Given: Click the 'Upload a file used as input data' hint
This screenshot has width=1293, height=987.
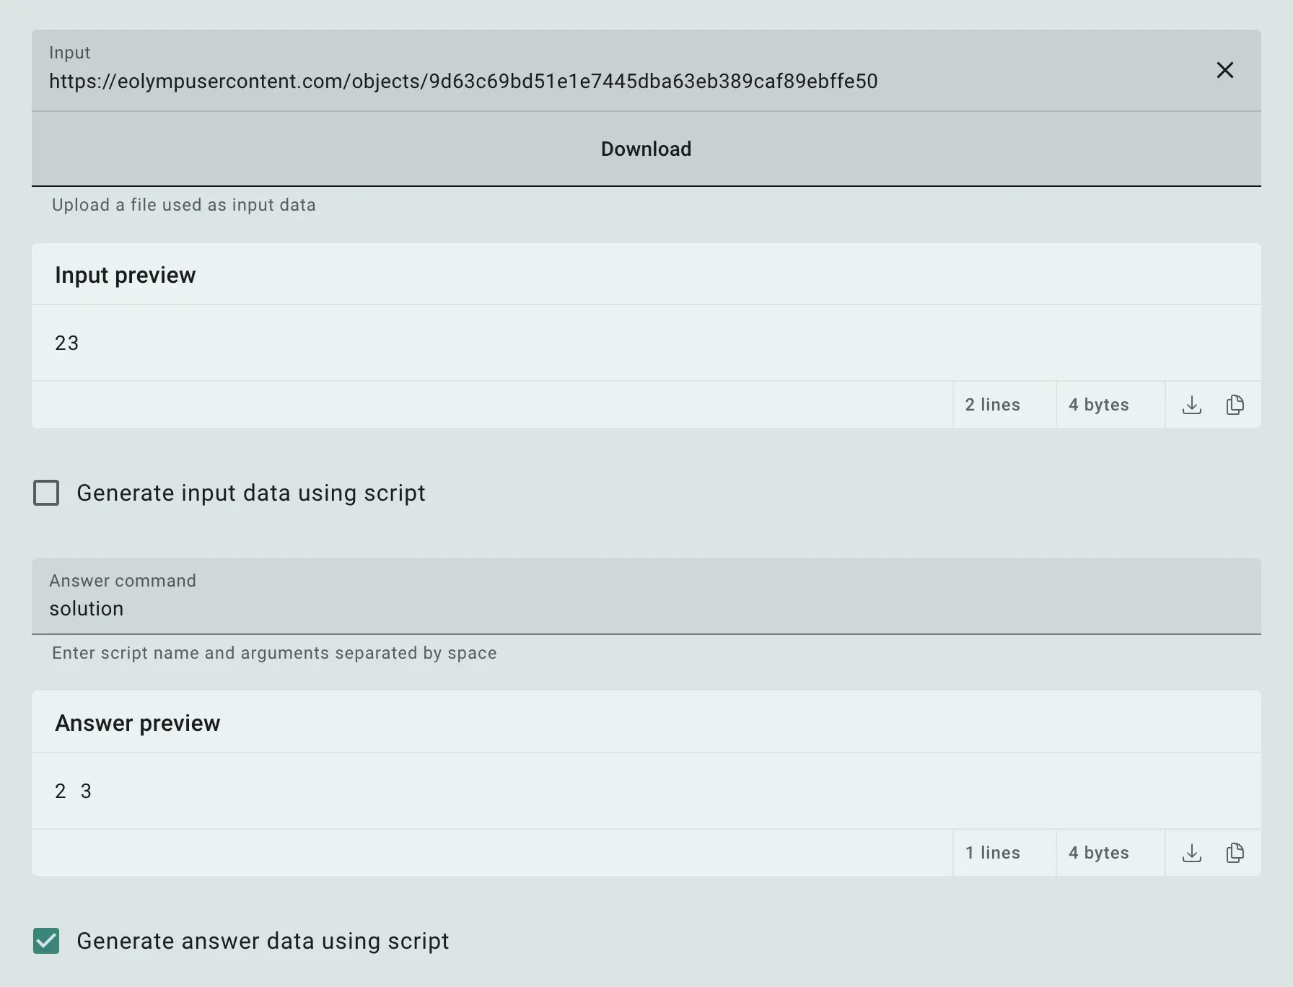Looking at the screenshot, I should tap(183, 205).
